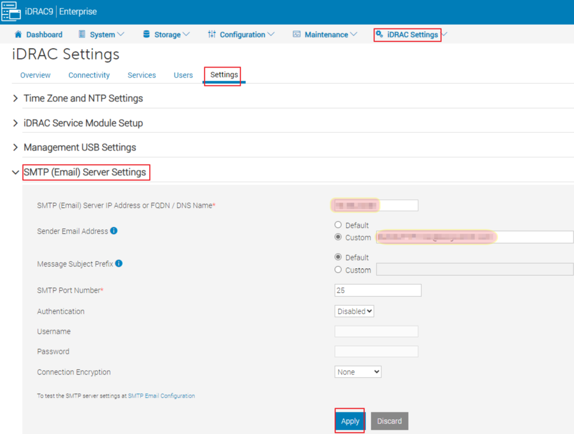This screenshot has height=434, width=574.
Task: Click the "Connection Encryption" label text
Action: coord(74,372)
